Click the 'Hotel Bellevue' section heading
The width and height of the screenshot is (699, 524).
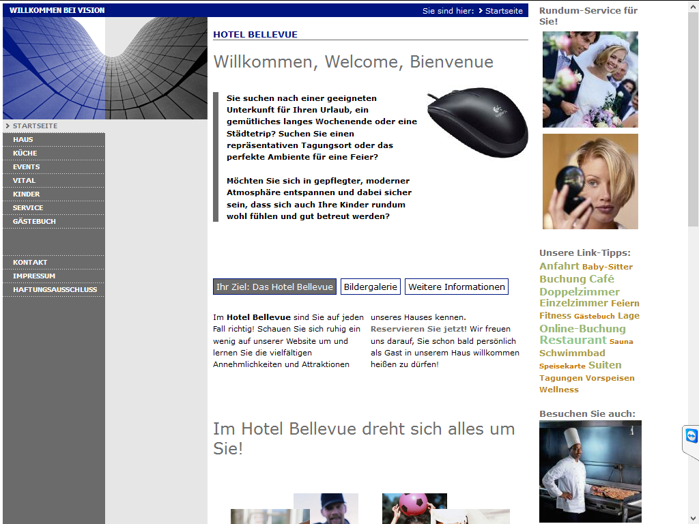tap(255, 34)
